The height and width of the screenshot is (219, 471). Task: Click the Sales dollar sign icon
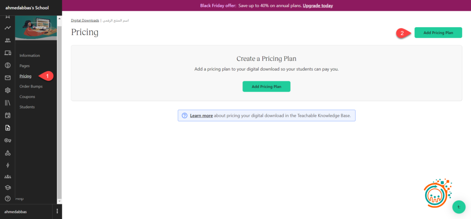8,65
